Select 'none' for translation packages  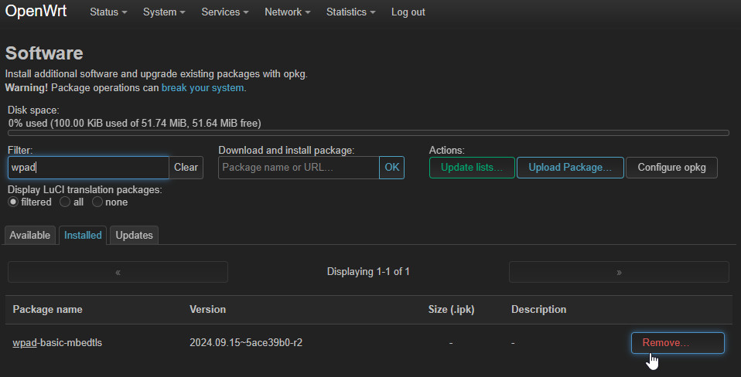[97, 202]
